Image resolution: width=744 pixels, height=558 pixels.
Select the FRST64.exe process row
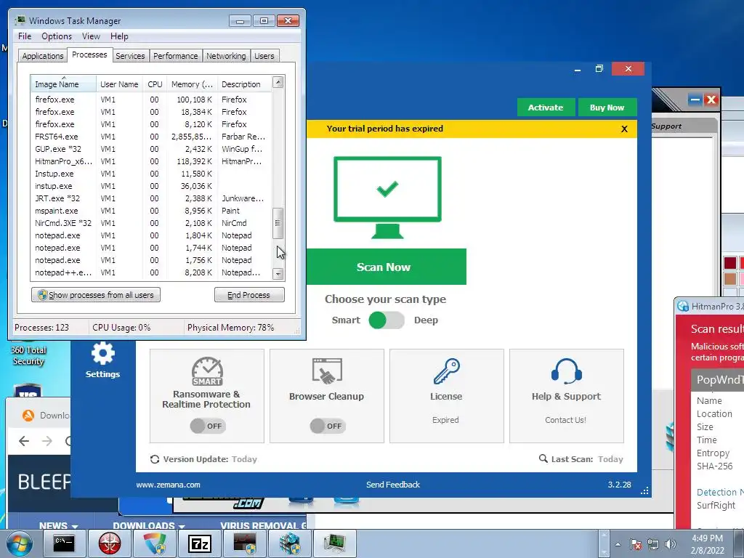click(151, 137)
